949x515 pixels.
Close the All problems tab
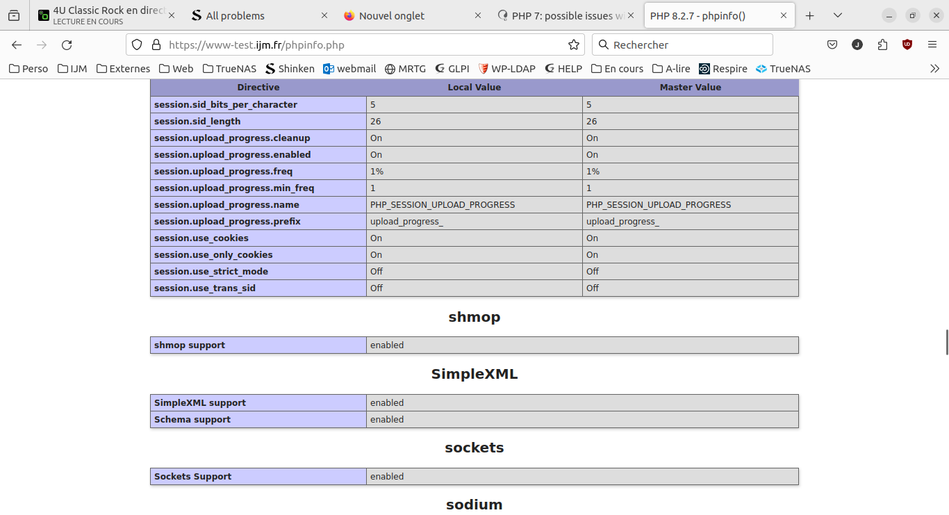click(324, 15)
